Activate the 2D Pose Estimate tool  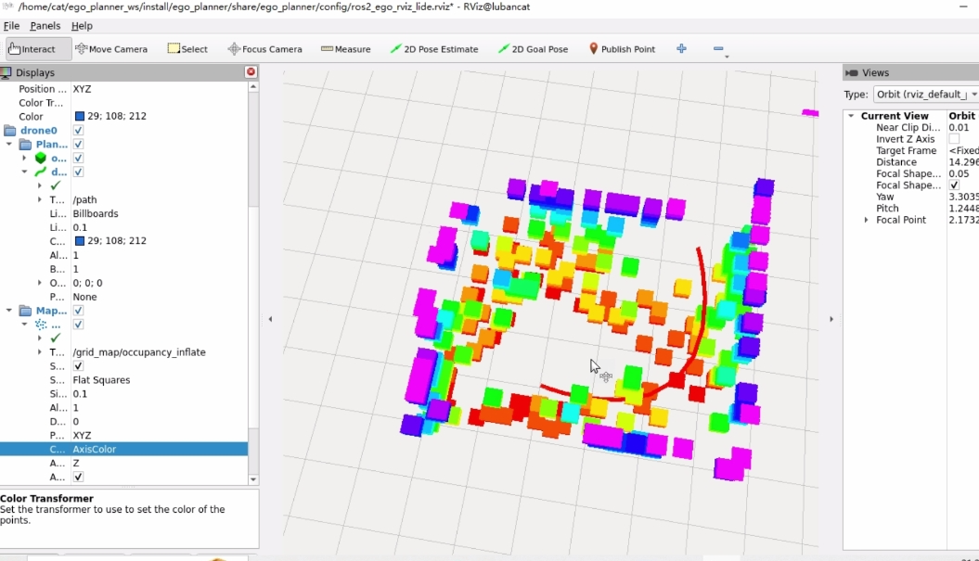pos(434,49)
